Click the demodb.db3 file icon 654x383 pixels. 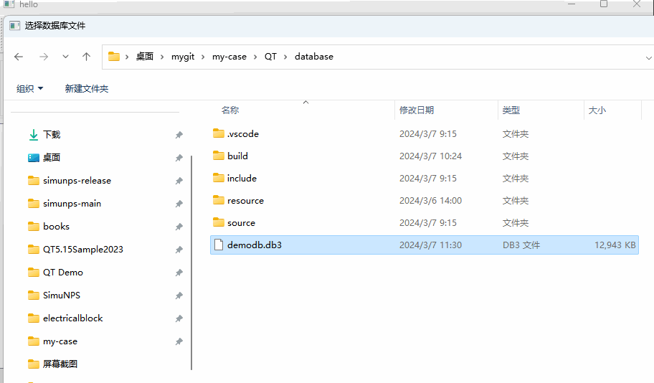coord(219,245)
